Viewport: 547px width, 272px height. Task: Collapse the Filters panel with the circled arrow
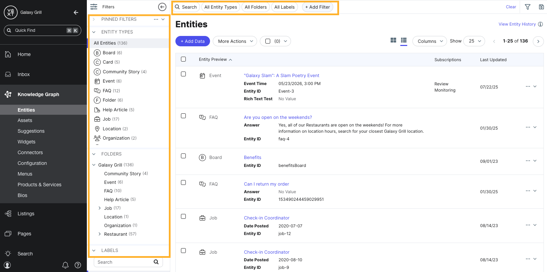tap(162, 7)
